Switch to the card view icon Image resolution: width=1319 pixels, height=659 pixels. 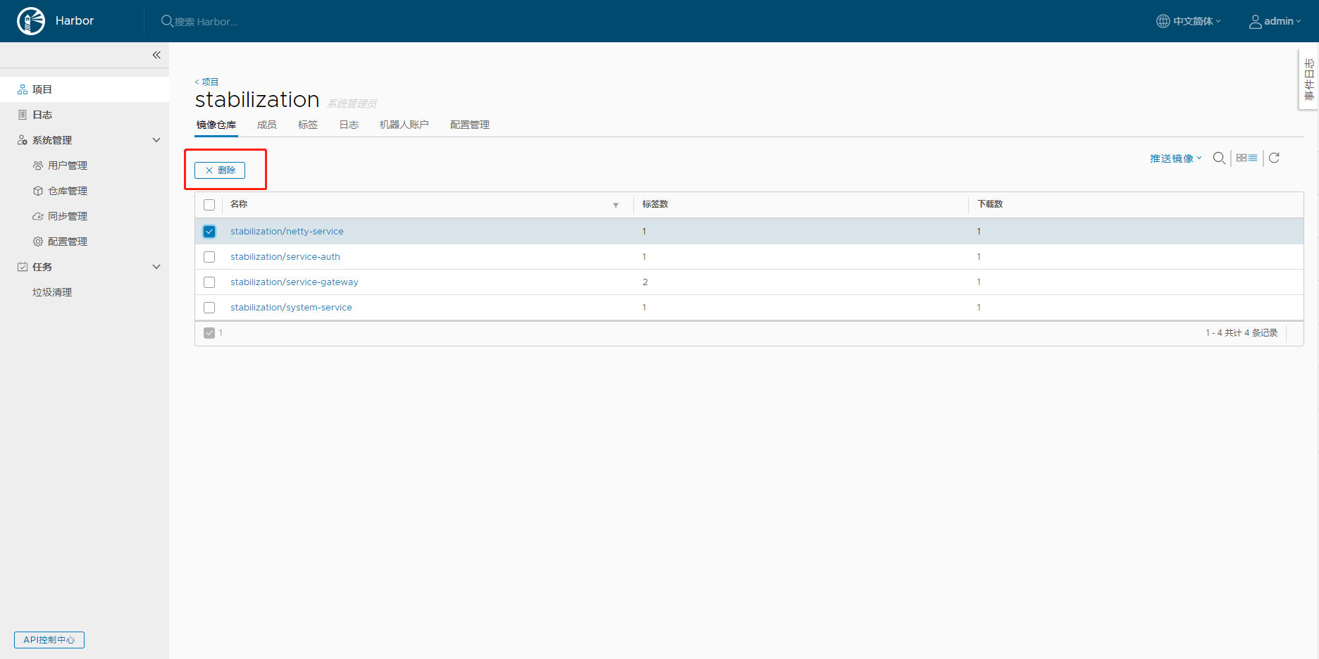pyautogui.click(x=1241, y=158)
